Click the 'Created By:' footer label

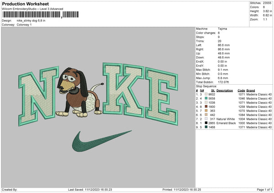10,189
